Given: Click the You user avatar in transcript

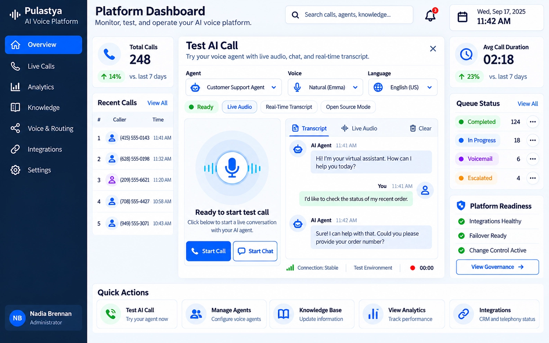Looking at the screenshot, I should [x=425, y=190].
